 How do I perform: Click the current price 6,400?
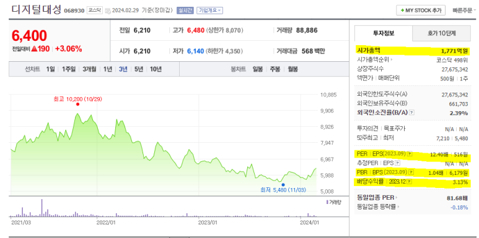[x=29, y=36]
